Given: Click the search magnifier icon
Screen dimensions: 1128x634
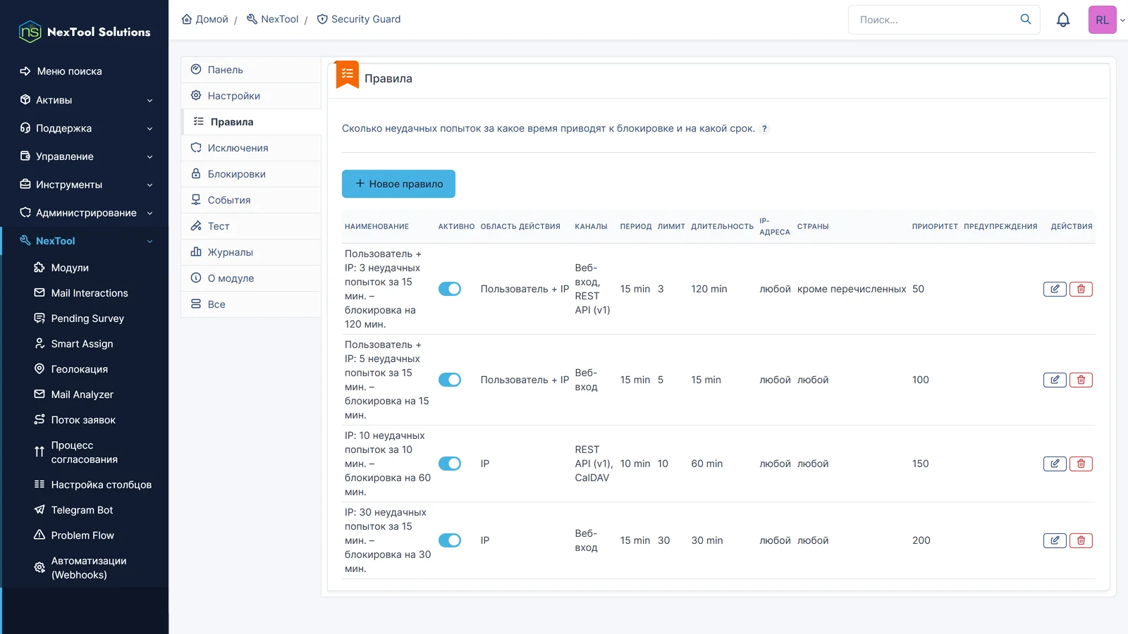Looking at the screenshot, I should click(1026, 19).
